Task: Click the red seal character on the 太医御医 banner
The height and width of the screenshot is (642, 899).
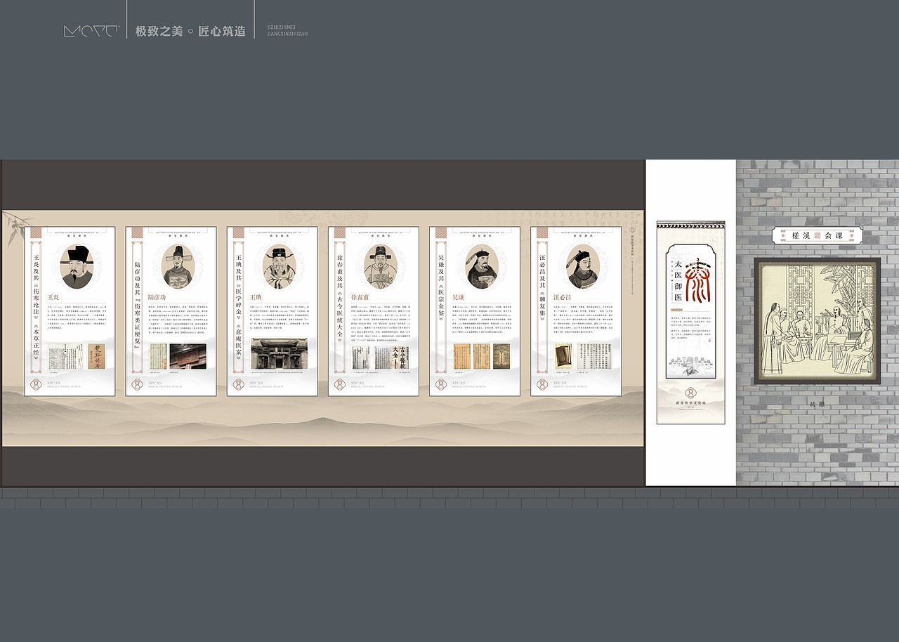Action: [697, 280]
